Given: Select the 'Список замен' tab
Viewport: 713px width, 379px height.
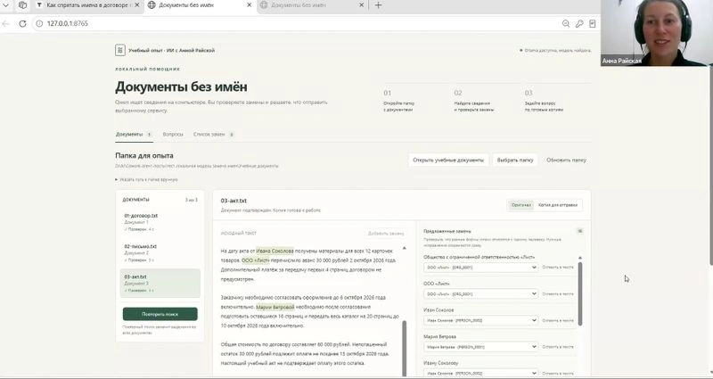Looking at the screenshot, I should (x=213, y=135).
